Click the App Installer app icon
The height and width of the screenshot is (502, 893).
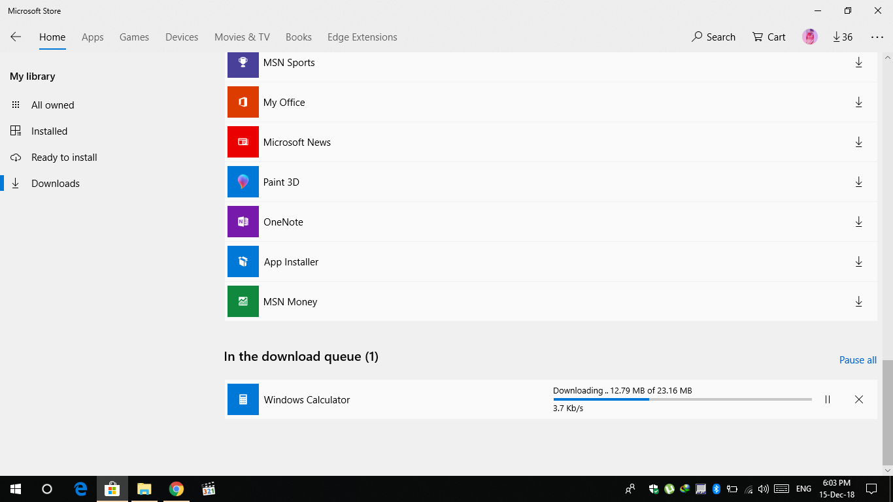pyautogui.click(x=243, y=261)
